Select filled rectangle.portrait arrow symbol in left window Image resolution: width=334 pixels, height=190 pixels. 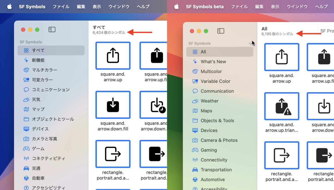coord(153,154)
